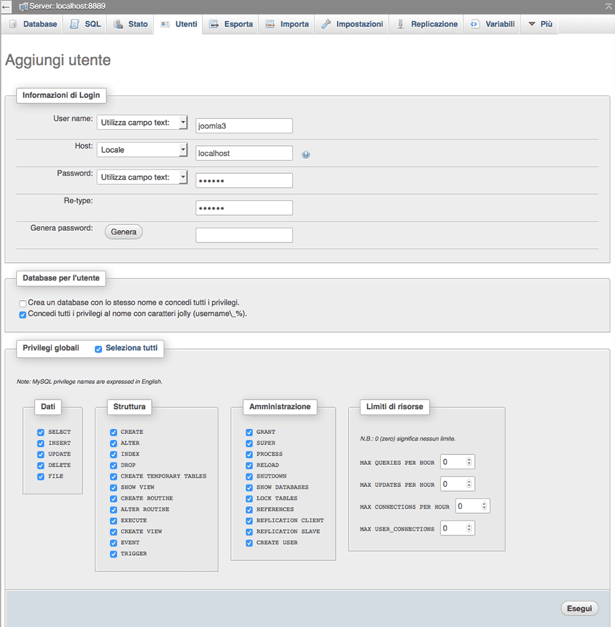
Task: Enable Crea un database con lo stesso nome
Action: click(23, 303)
